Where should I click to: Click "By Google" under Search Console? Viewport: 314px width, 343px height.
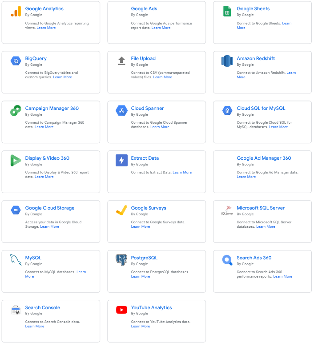coord(33,314)
